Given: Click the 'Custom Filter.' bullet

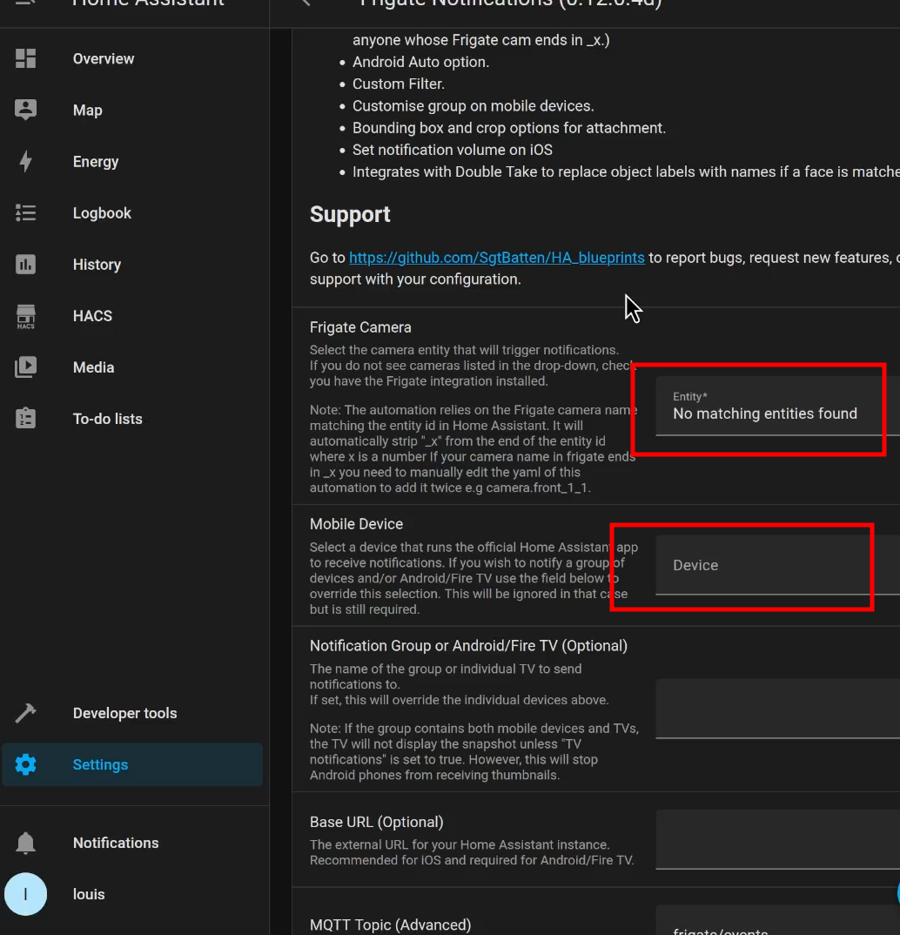Looking at the screenshot, I should tap(398, 84).
